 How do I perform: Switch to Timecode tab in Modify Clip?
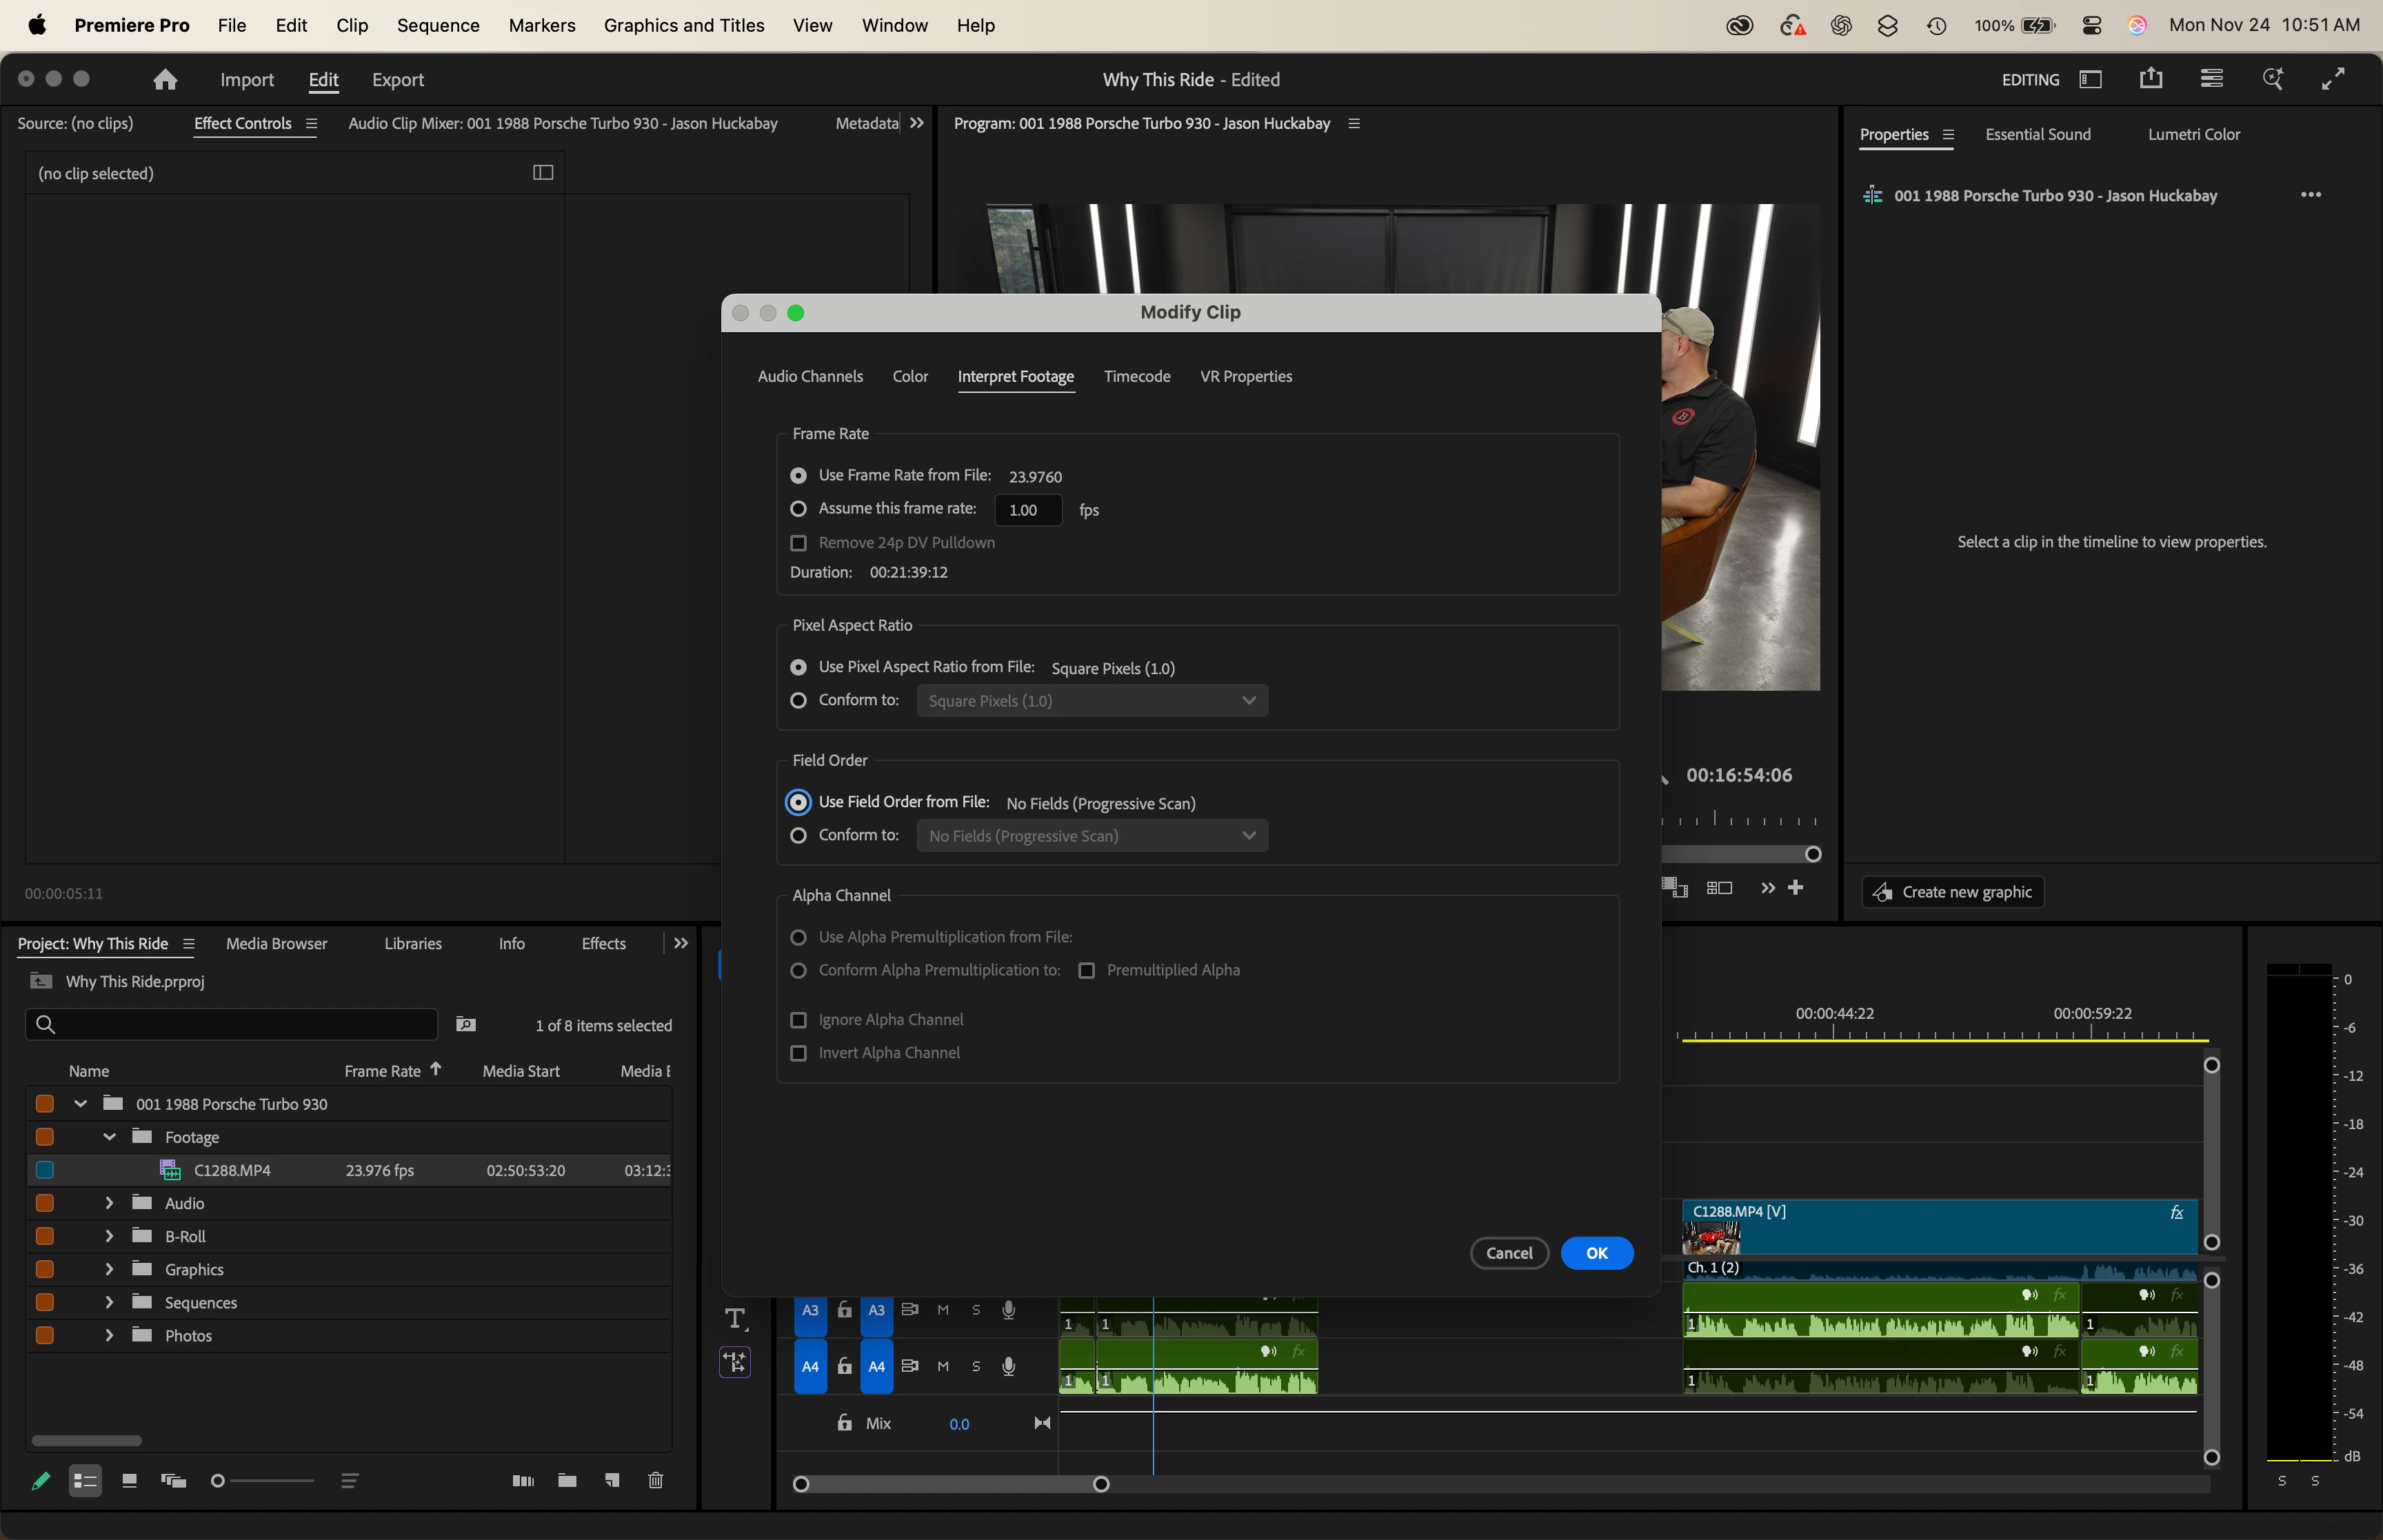1137,377
